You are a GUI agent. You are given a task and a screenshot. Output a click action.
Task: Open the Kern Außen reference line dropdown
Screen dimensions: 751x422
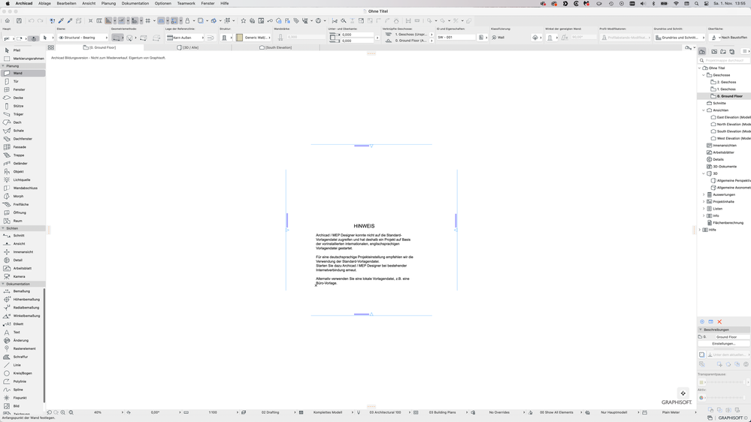pyautogui.click(x=185, y=38)
